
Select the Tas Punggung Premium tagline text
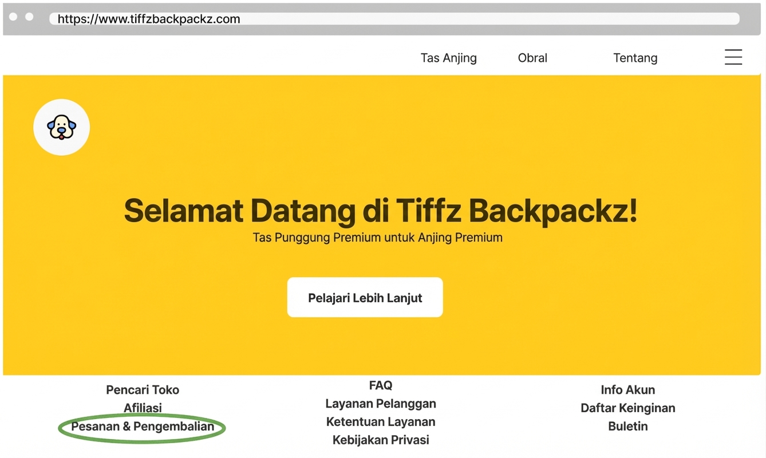(378, 238)
